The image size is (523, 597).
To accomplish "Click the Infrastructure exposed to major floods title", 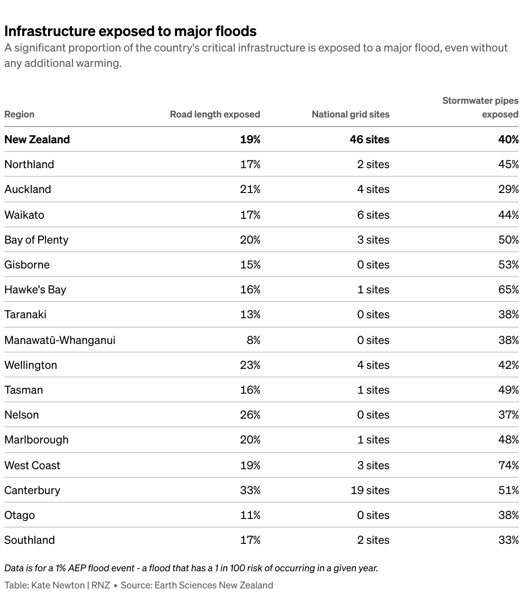I will pyautogui.click(x=130, y=31).
